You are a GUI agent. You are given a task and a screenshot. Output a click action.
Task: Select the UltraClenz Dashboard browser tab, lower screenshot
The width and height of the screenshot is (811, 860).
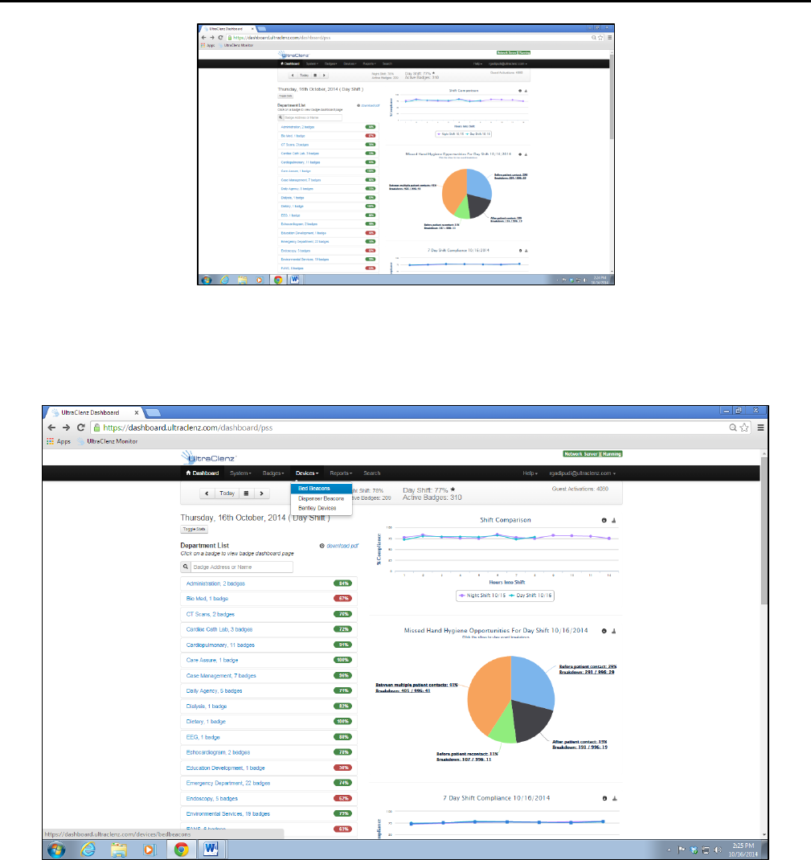tap(94, 412)
